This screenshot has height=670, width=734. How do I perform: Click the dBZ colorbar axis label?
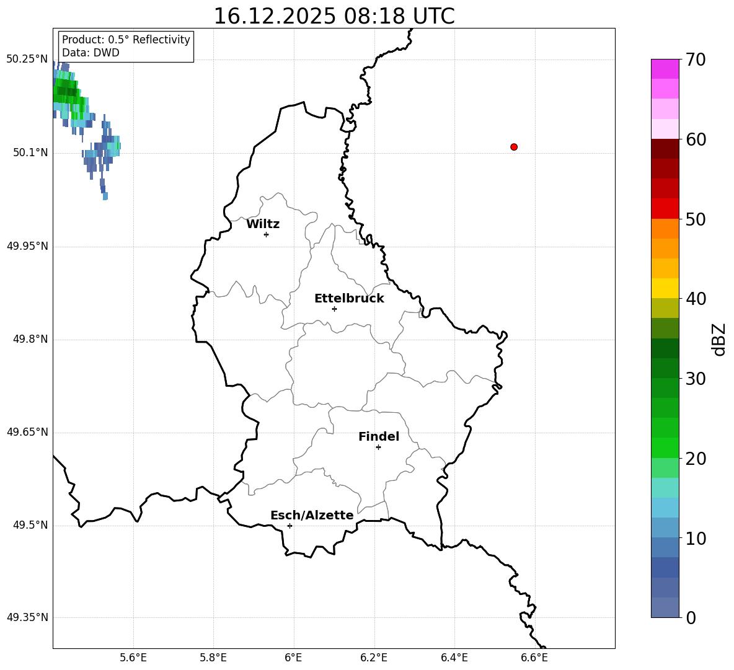(x=719, y=339)
